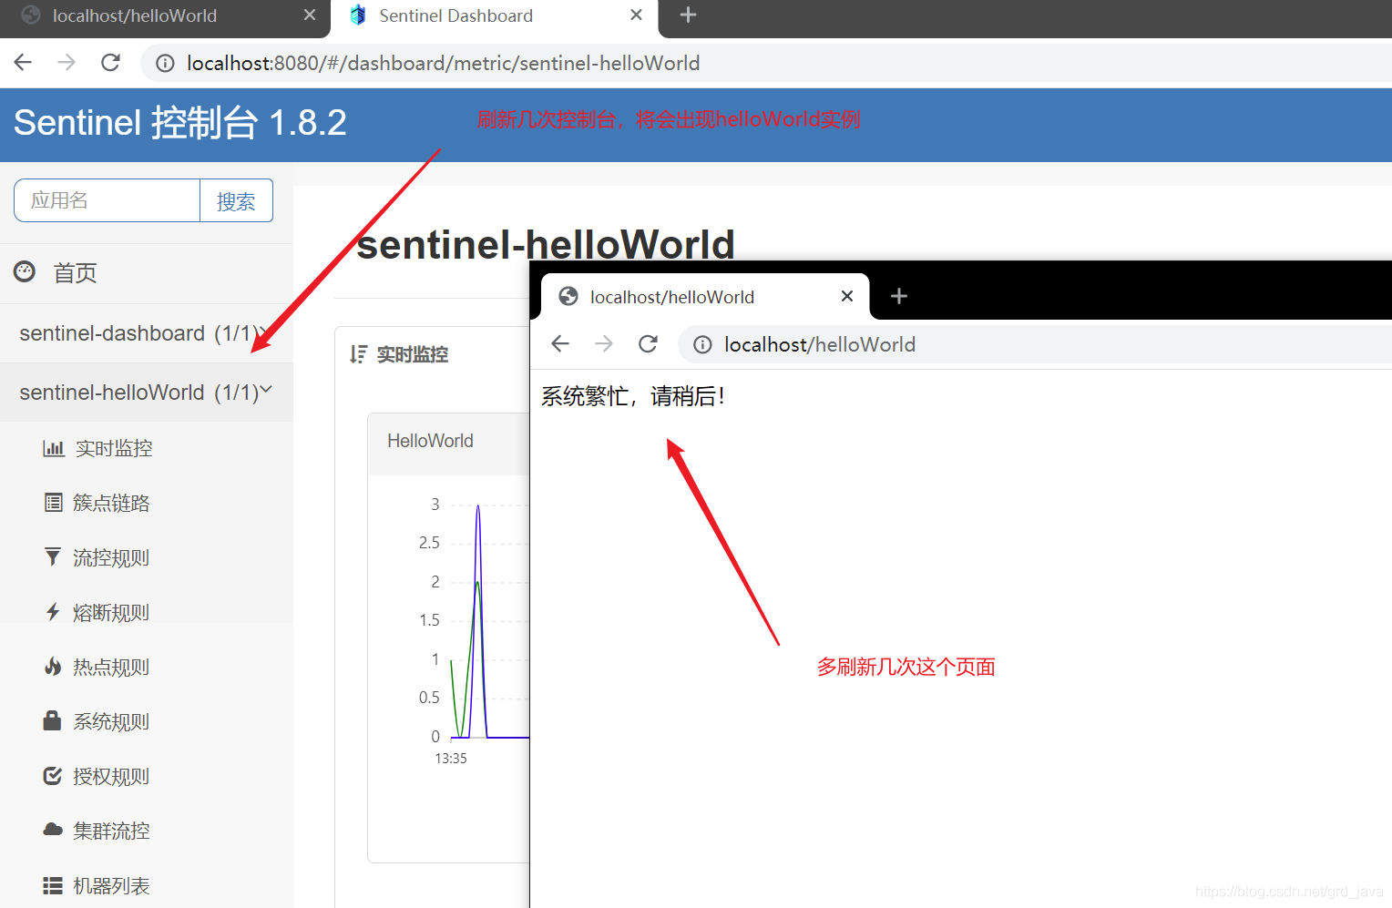Click the 热点规则 fire icon
Image resolution: width=1392 pixels, height=908 pixels.
53,667
